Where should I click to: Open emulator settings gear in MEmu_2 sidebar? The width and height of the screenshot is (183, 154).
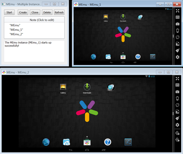(x=178, y=125)
